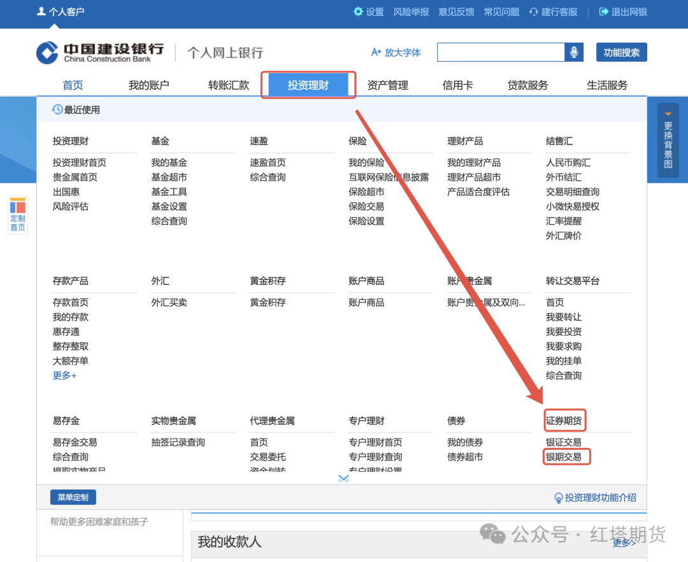Open the 银期交易 link

[x=564, y=456]
